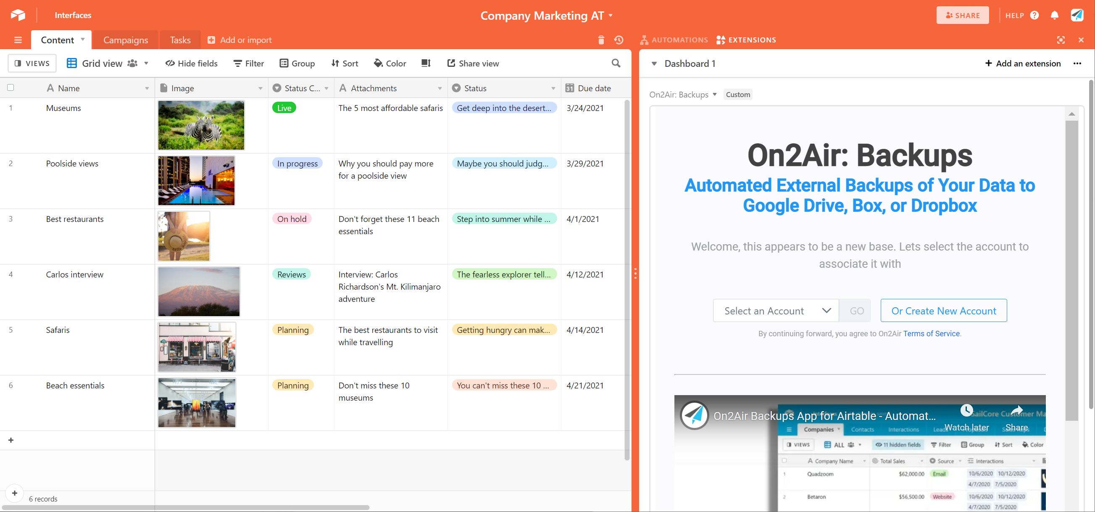Switch to the Tasks tab
1095x512 pixels.
pyautogui.click(x=180, y=40)
